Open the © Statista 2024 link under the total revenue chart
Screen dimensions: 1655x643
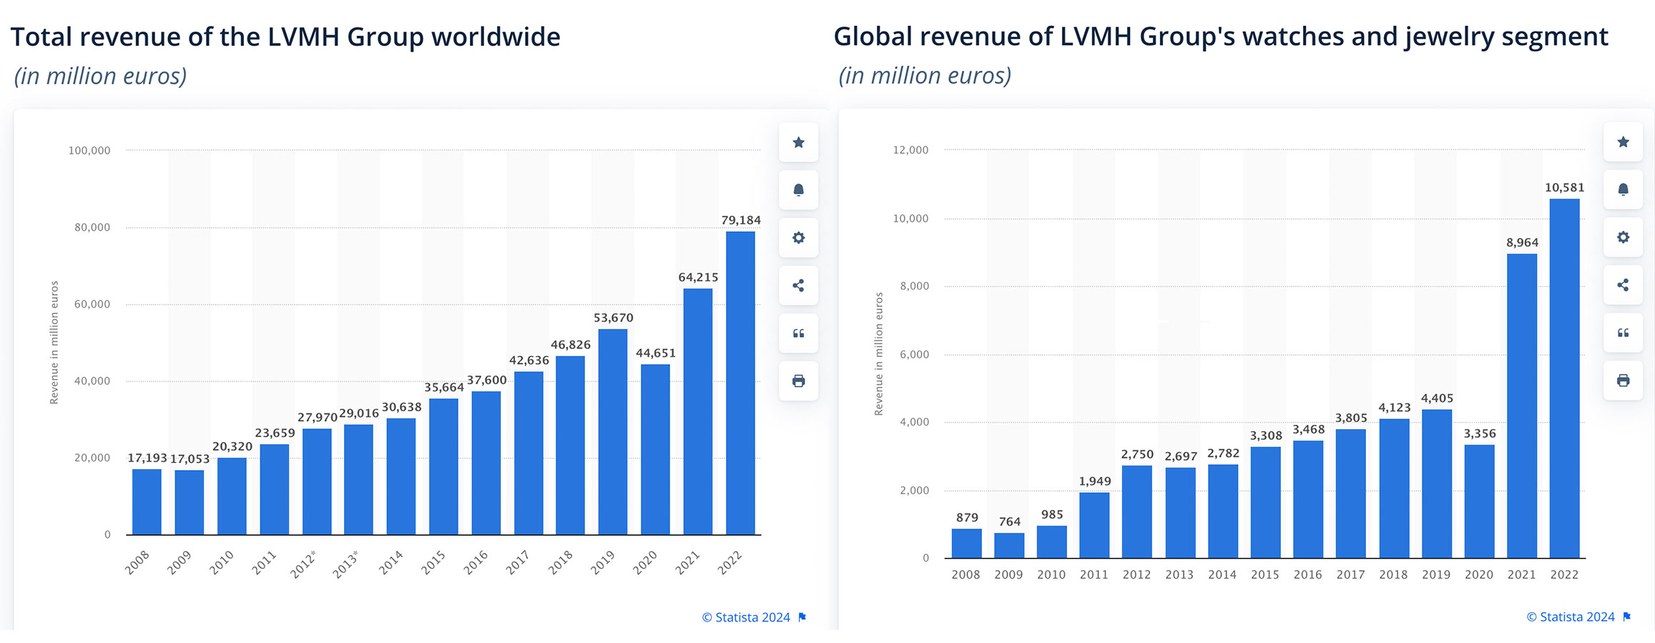[746, 617]
